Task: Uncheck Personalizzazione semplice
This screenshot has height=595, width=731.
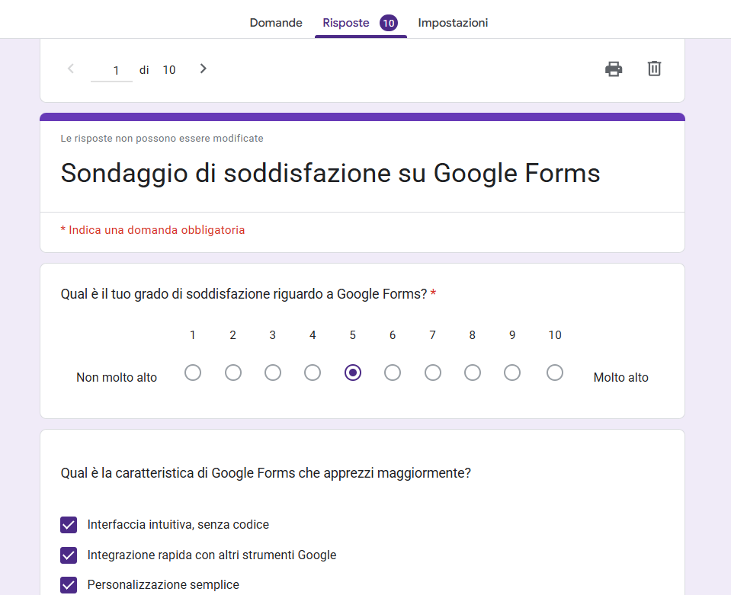Action: point(69,584)
